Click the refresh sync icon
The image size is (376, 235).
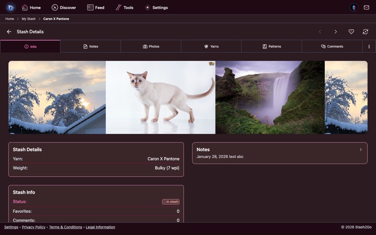coord(365,31)
